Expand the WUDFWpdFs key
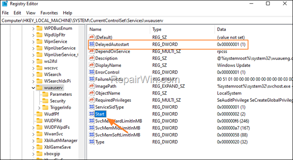The width and height of the screenshot is (293, 160). pos(33,127)
